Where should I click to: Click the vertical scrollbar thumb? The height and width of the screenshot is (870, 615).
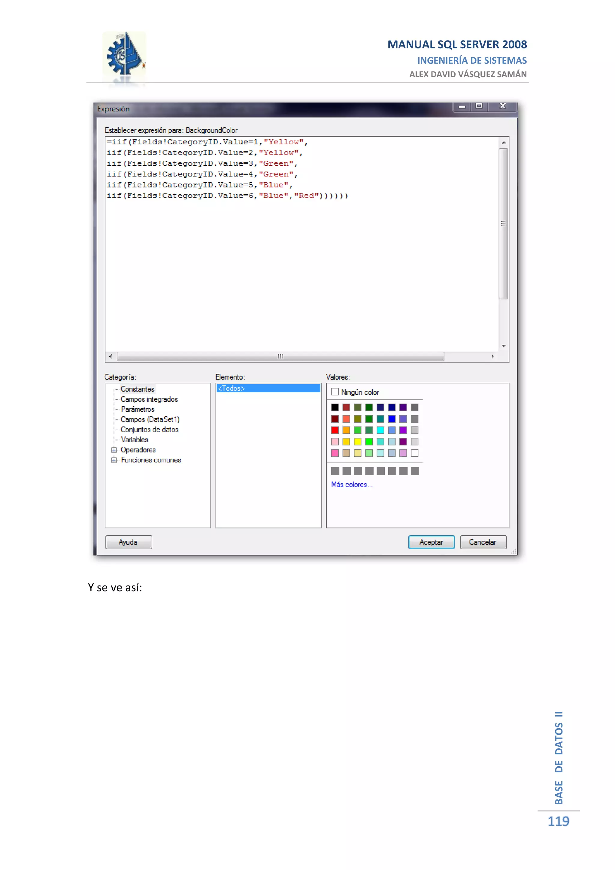(503, 224)
